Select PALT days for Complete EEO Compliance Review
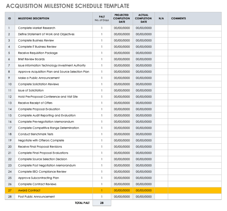 (102, 172)
